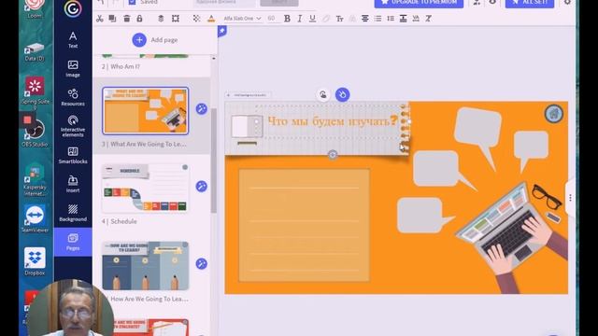The height and width of the screenshot is (336, 598).
Task: Click the 2 | Who Am I? page label
Action: click(x=121, y=66)
